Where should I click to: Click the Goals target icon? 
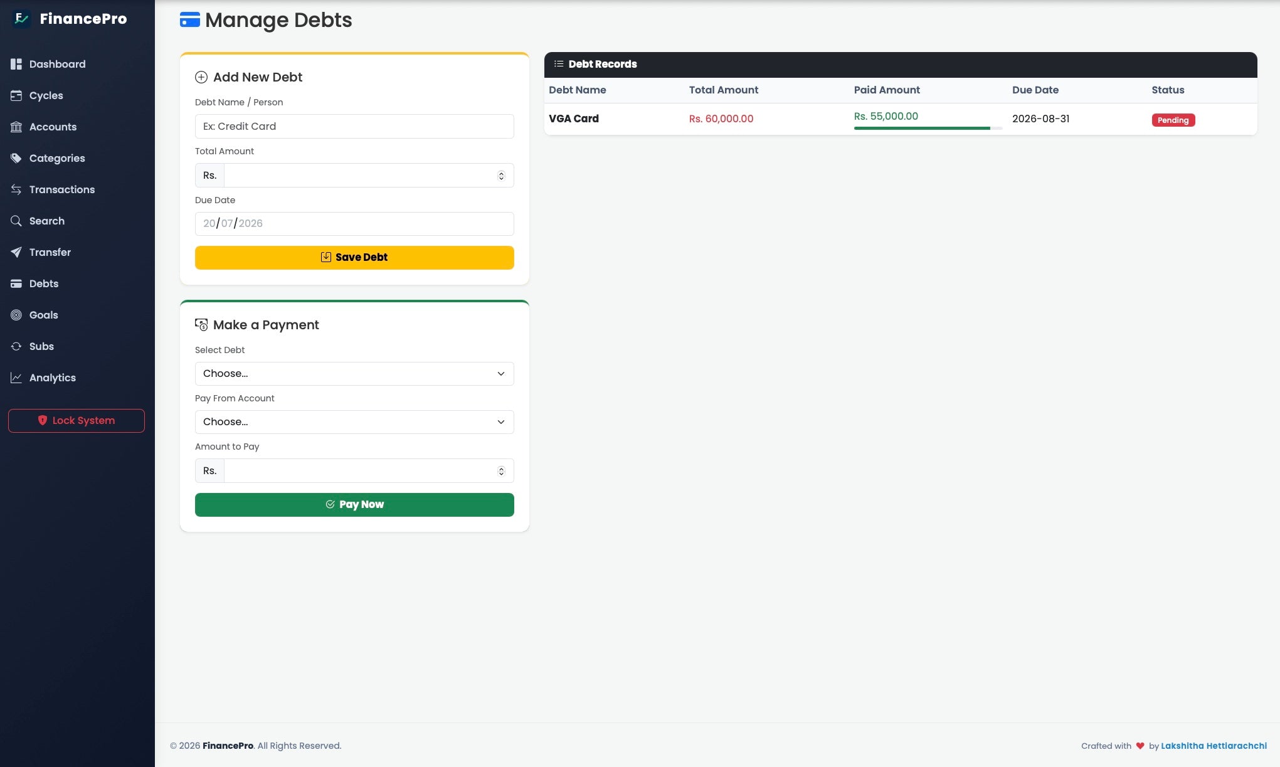pyautogui.click(x=16, y=315)
